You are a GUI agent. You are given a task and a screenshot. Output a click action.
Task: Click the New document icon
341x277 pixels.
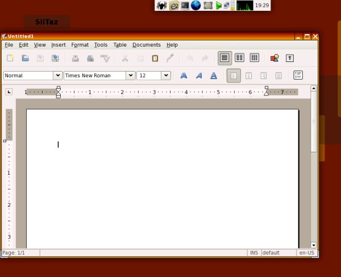pyautogui.click(x=10, y=58)
